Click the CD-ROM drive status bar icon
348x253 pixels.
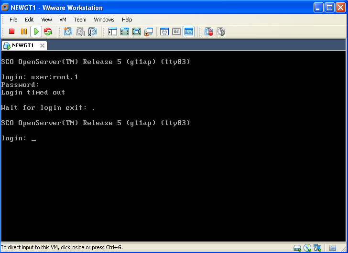pos(307,248)
